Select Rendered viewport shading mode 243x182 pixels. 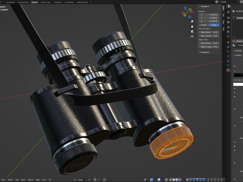click(180, 179)
